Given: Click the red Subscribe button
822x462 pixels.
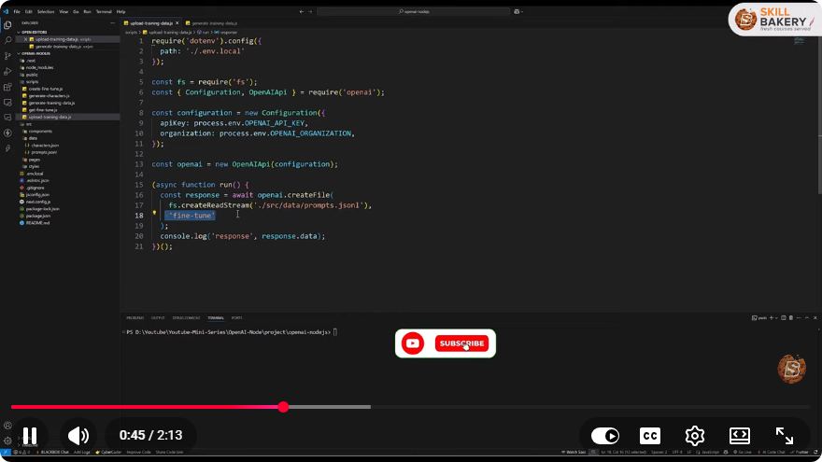Looking at the screenshot, I should (x=461, y=343).
